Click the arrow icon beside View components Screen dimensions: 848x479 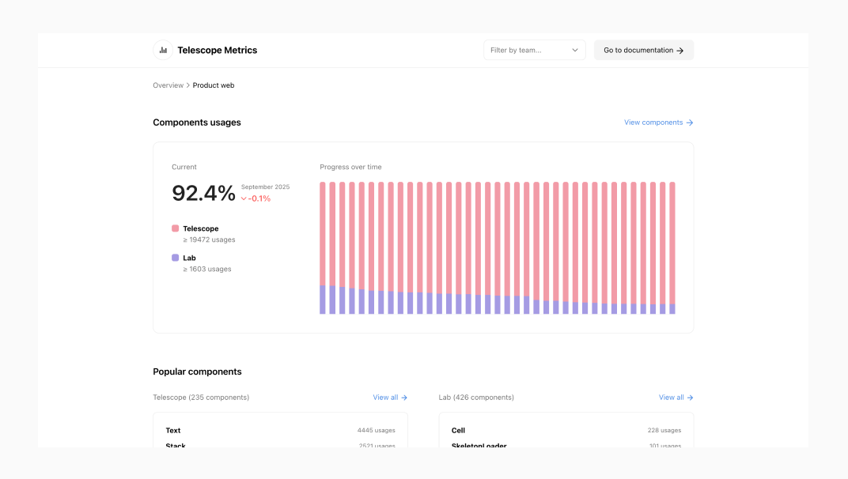point(690,123)
